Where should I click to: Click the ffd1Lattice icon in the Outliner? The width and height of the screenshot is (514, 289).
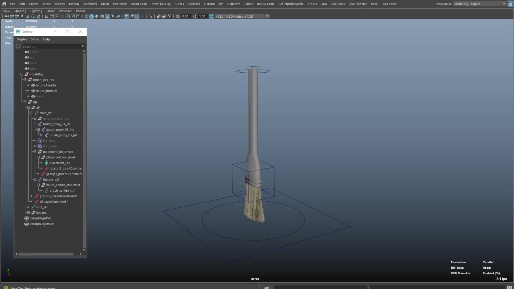tap(40, 146)
